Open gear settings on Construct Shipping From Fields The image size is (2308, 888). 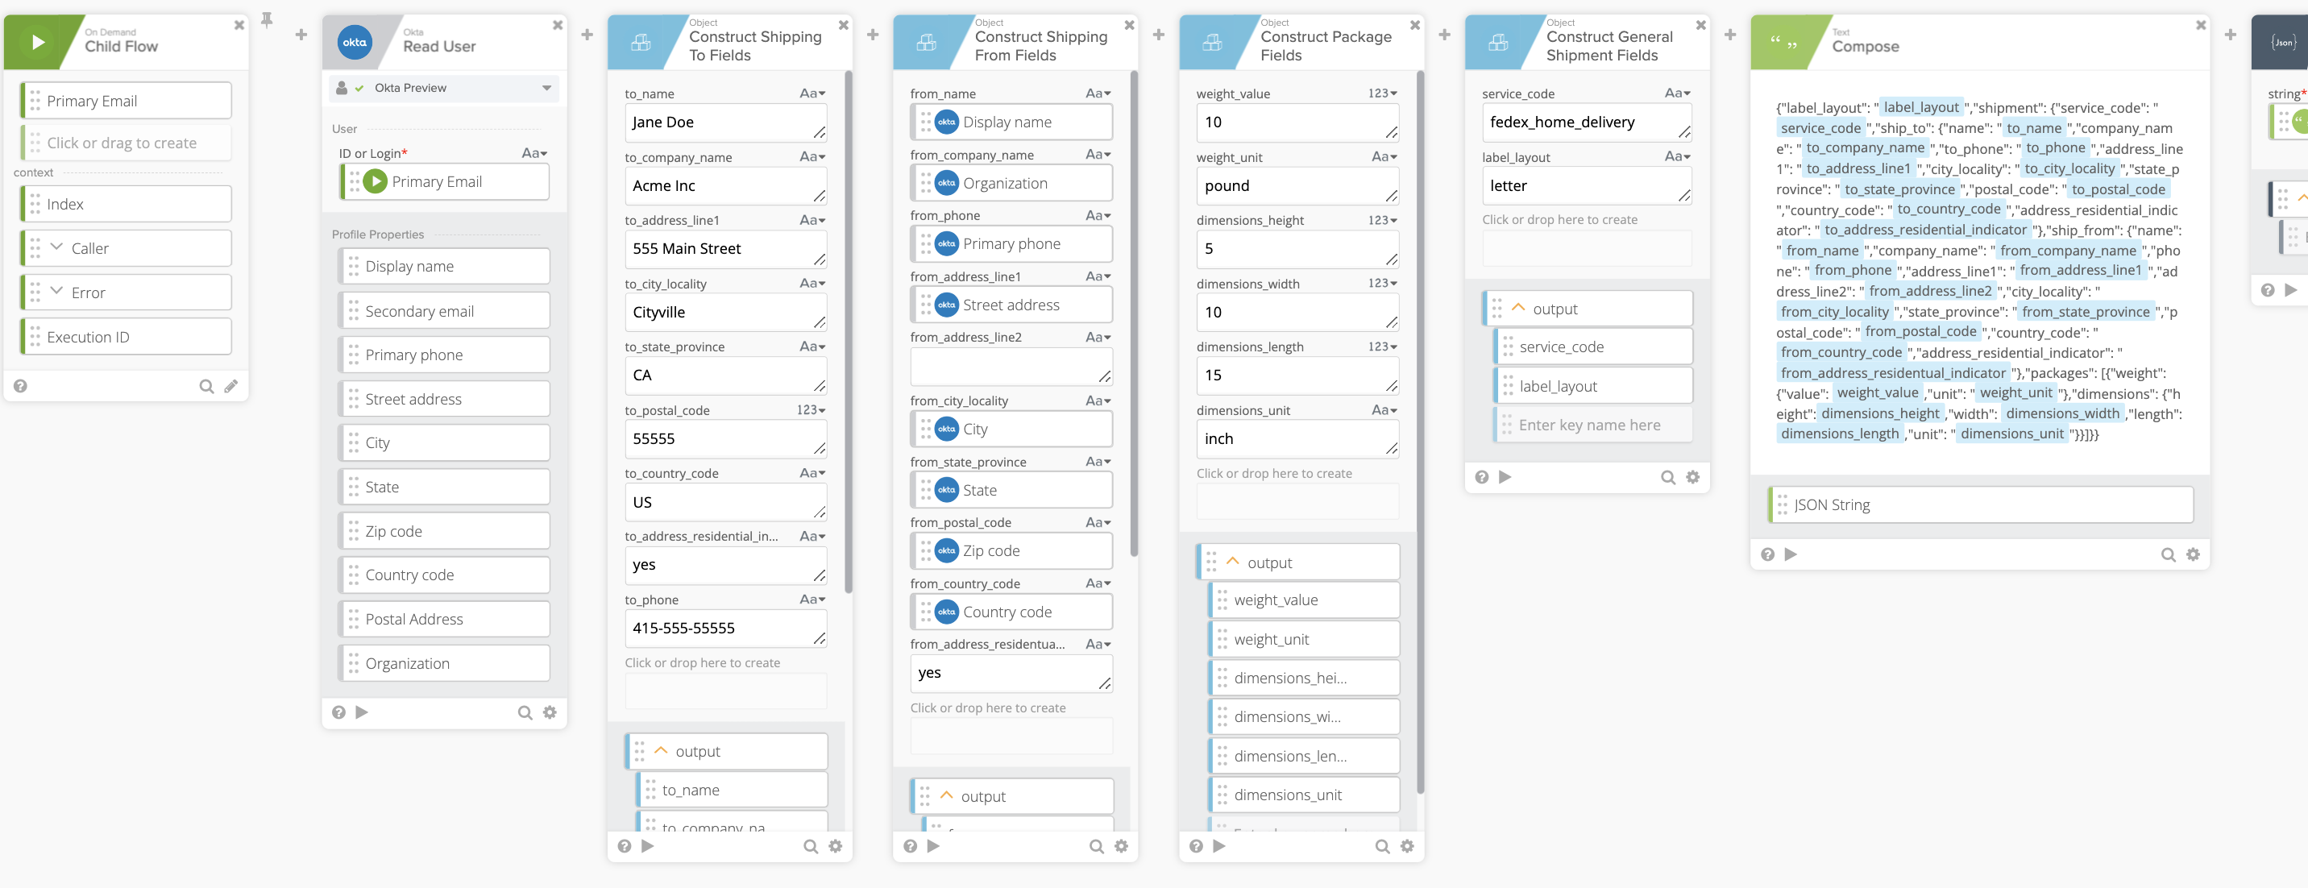pyautogui.click(x=1121, y=846)
